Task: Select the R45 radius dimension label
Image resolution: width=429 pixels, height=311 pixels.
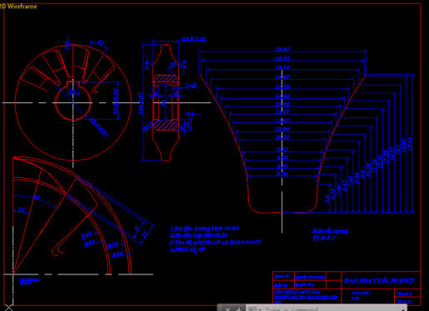Action: pyautogui.click(x=86, y=235)
